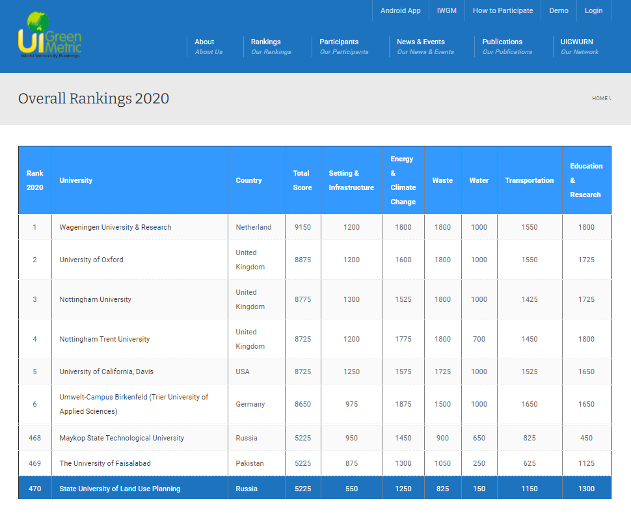Click the Setting & Infrastructure header
The width and height of the screenshot is (631, 514).
(x=352, y=180)
